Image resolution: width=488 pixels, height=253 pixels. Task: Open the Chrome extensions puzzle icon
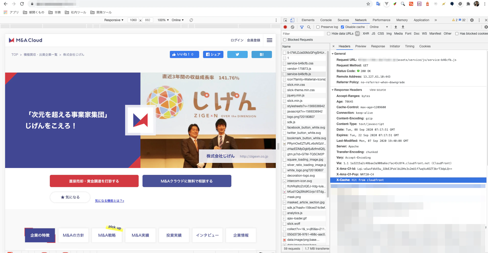pyautogui.click(x=468, y=4)
